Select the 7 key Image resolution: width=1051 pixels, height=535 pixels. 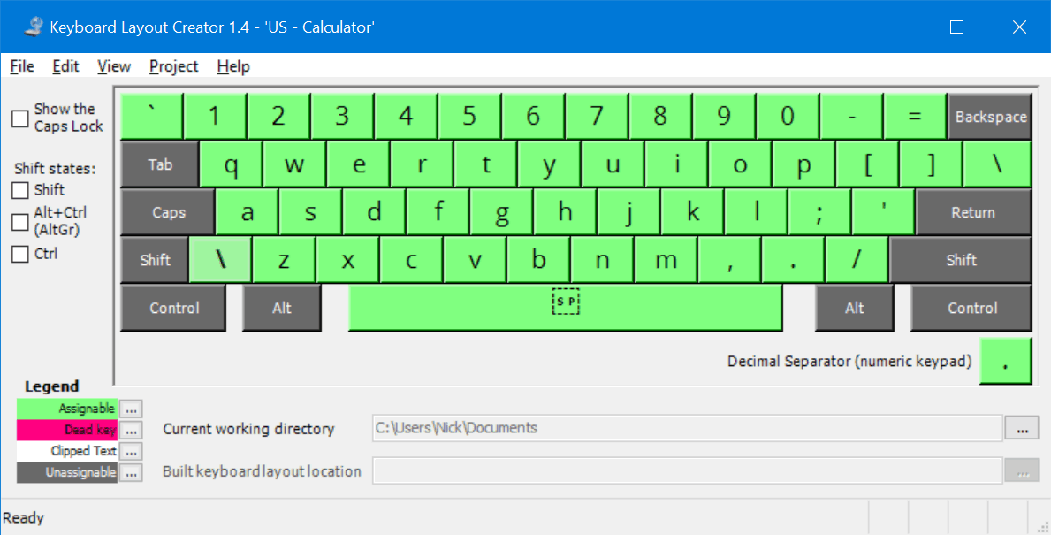click(x=597, y=116)
